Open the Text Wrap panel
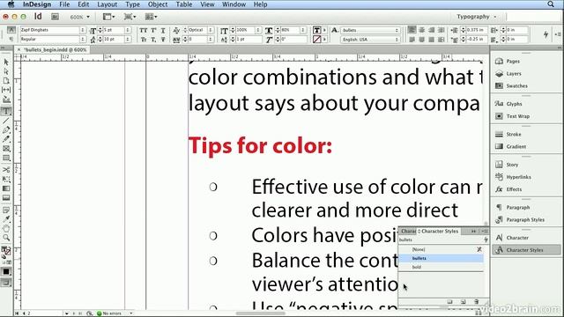The image size is (564, 317). [512, 116]
